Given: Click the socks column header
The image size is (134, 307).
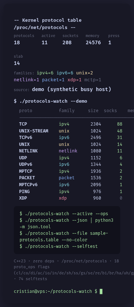Looking at the screenshot, I should click(110, 111).
